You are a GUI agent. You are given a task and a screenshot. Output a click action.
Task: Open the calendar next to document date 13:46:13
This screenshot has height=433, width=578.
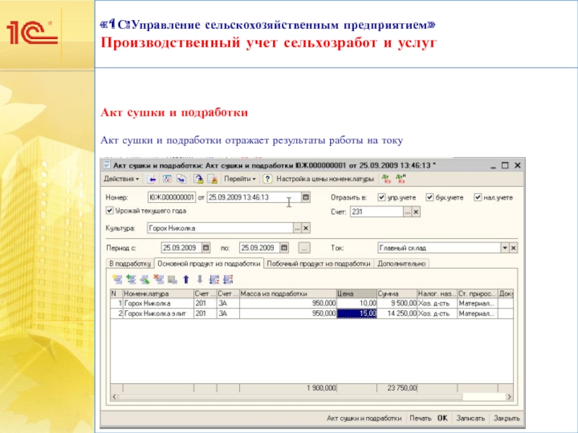click(x=306, y=197)
